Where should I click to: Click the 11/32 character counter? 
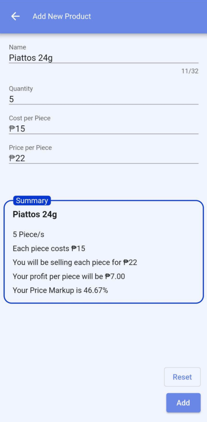(x=190, y=71)
